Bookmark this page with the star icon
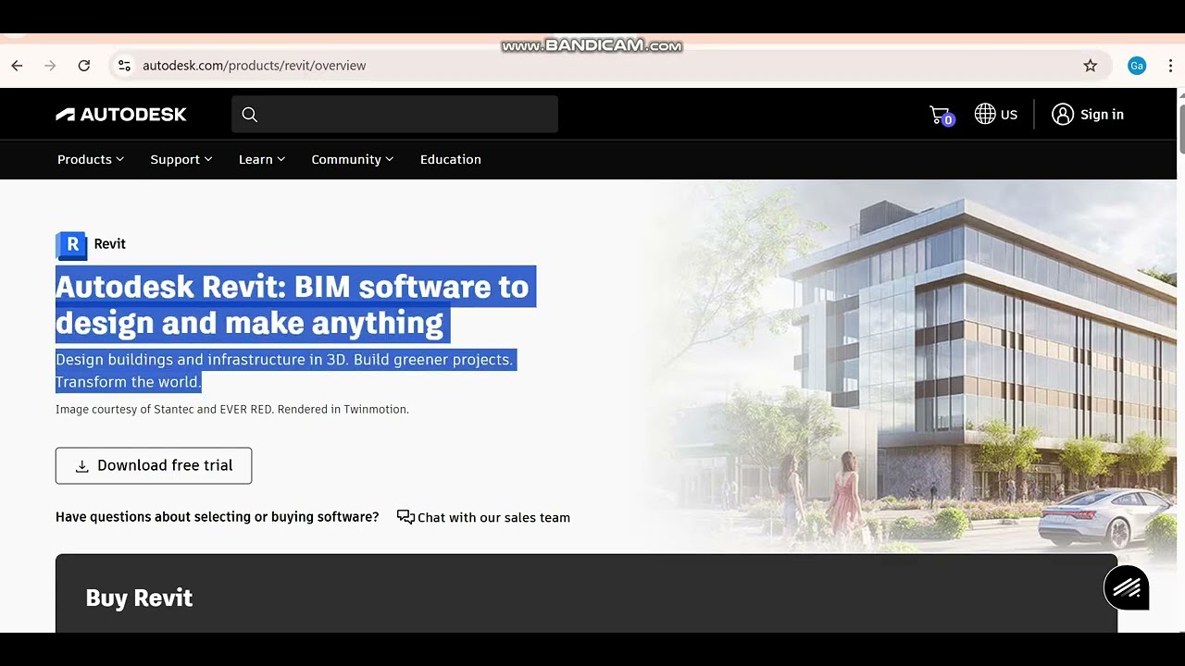The height and width of the screenshot is (666, 1185). click(1091, 66)
